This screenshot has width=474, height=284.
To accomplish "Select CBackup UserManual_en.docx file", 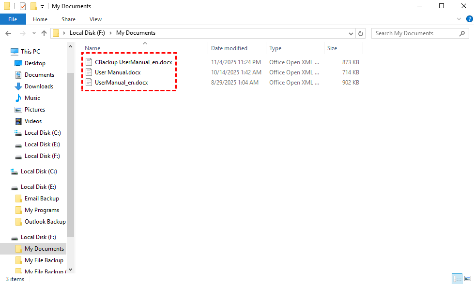I will tap(133, 62).
